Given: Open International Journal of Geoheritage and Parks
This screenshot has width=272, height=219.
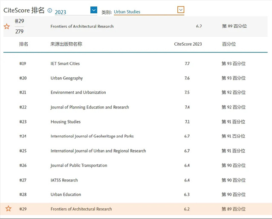Looking at the screenshot, I should (92, 136).
